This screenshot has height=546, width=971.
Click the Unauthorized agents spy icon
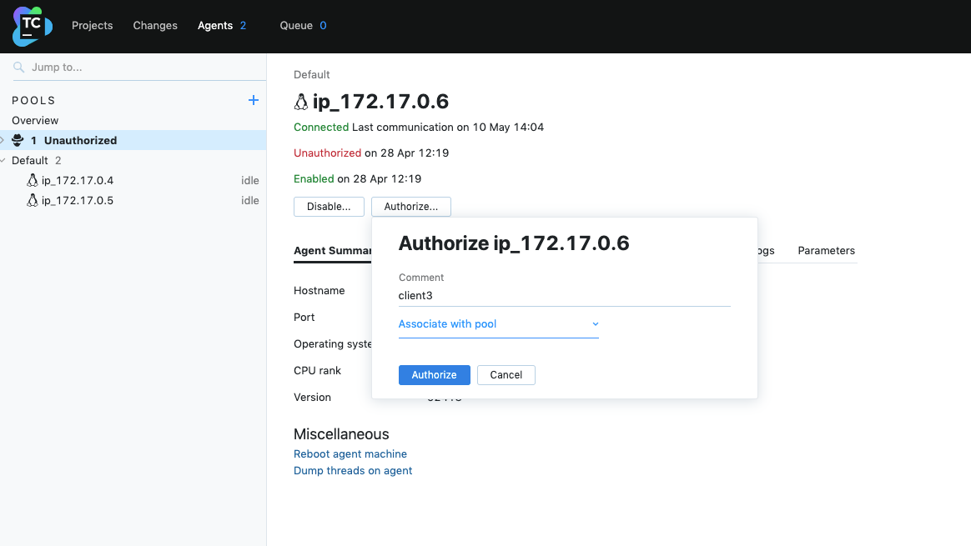18,141
